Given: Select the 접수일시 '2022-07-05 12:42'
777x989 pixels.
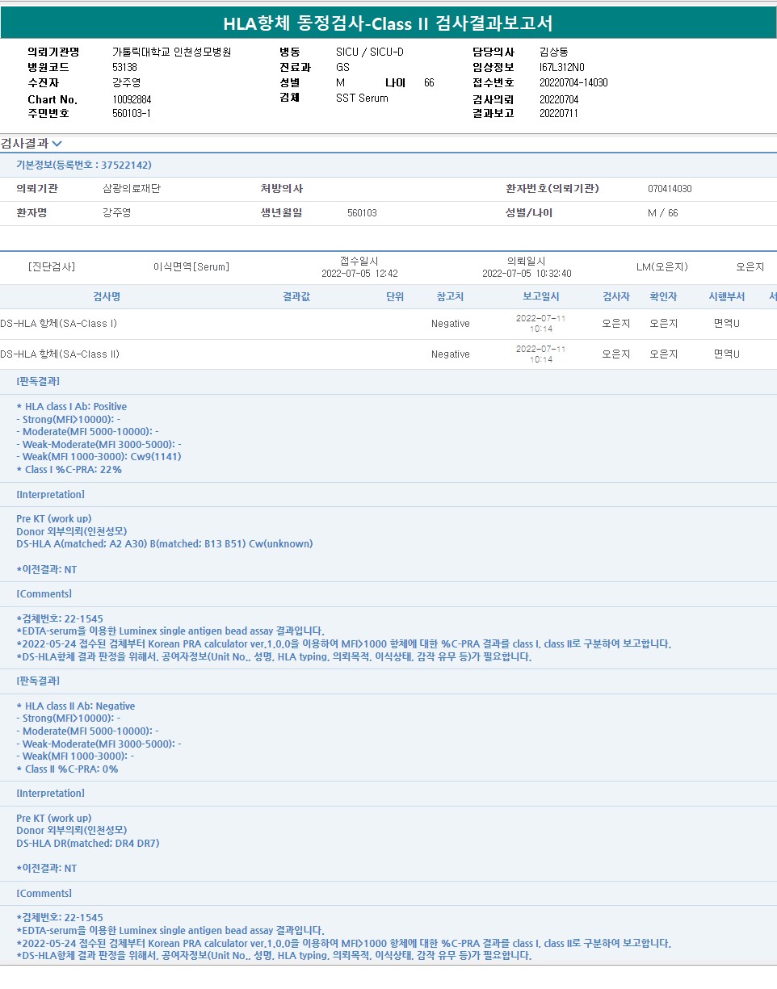Looking at the screenshot, I should pyautogui.click(x=359, y=274).
